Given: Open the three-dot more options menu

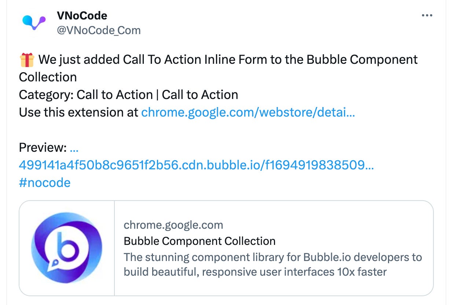Looking at the screenshot, I should pyautogui.click(x=427, y=15).
